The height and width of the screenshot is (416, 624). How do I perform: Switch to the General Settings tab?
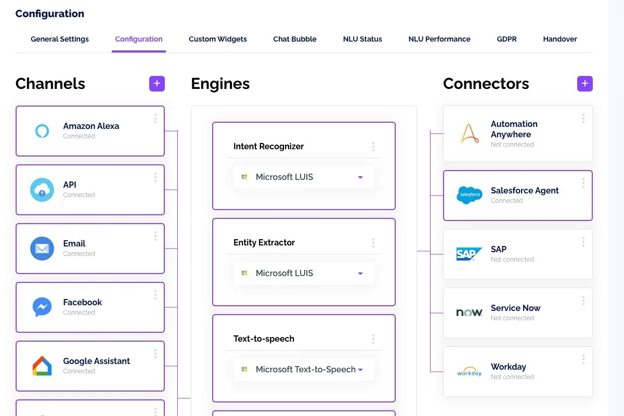60,39
